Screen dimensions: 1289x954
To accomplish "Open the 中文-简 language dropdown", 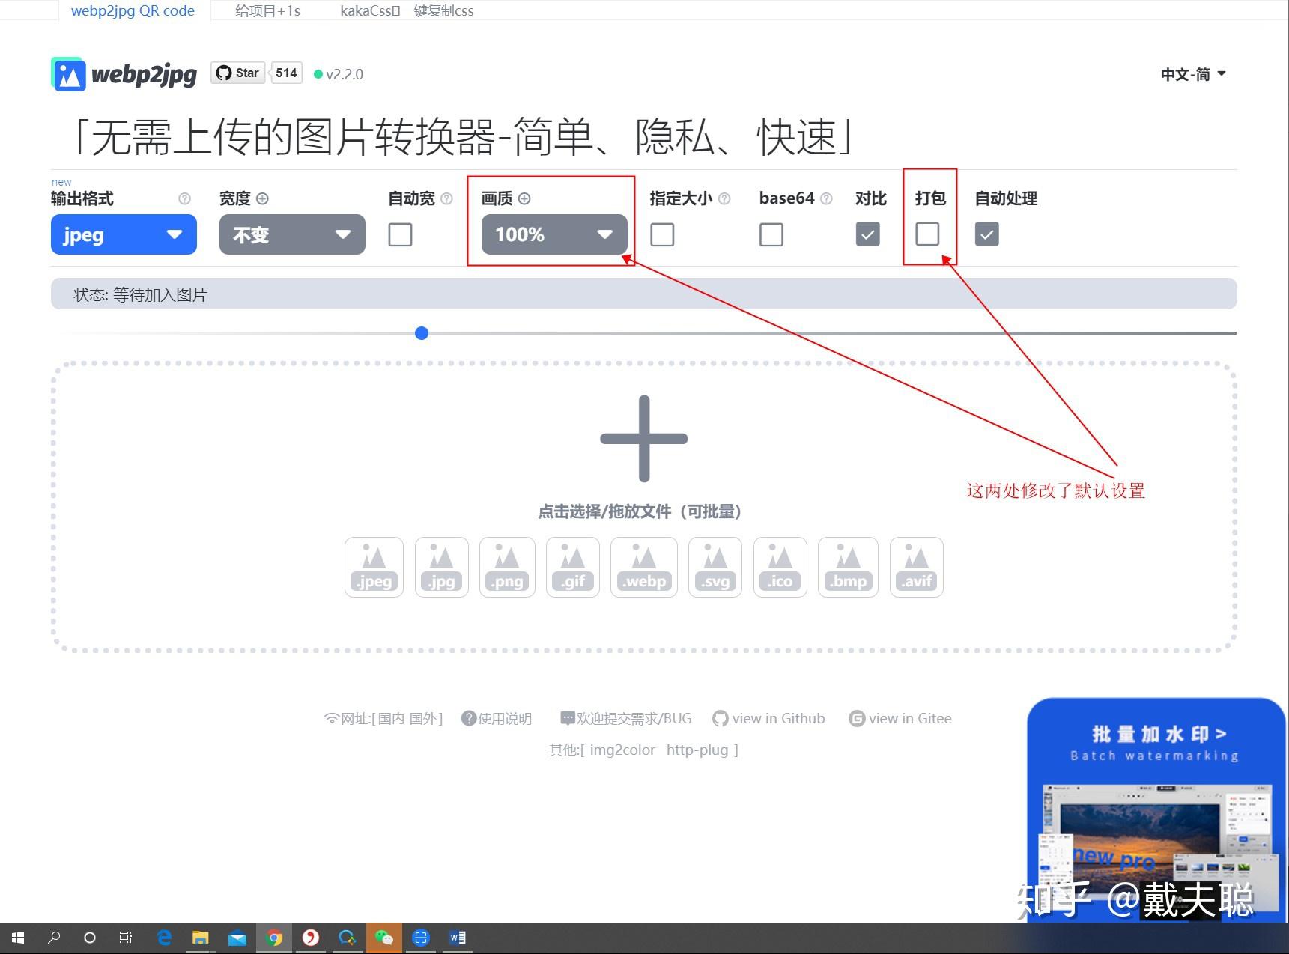I will pos(1193,74).
